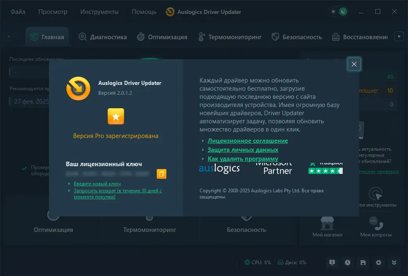Click Версия 2.0.1.2 text
The height and width of the screenshot is (276, 408).
coord(115,93)
